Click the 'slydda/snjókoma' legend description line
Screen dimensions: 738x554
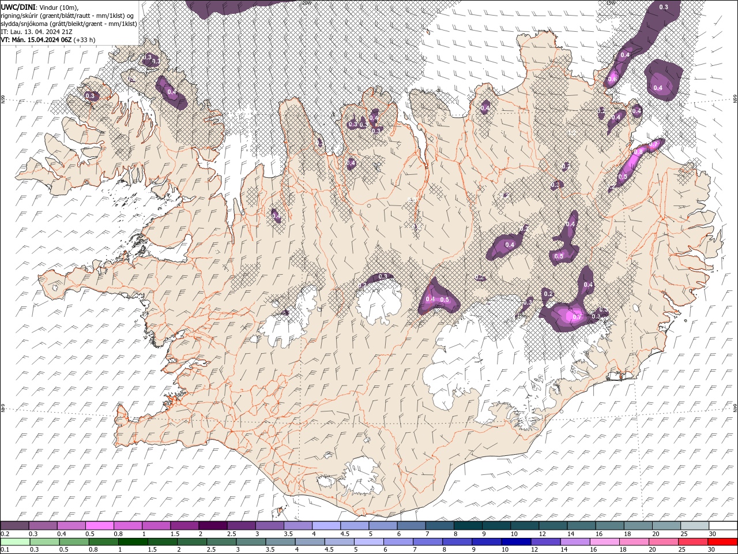[69, 24]
